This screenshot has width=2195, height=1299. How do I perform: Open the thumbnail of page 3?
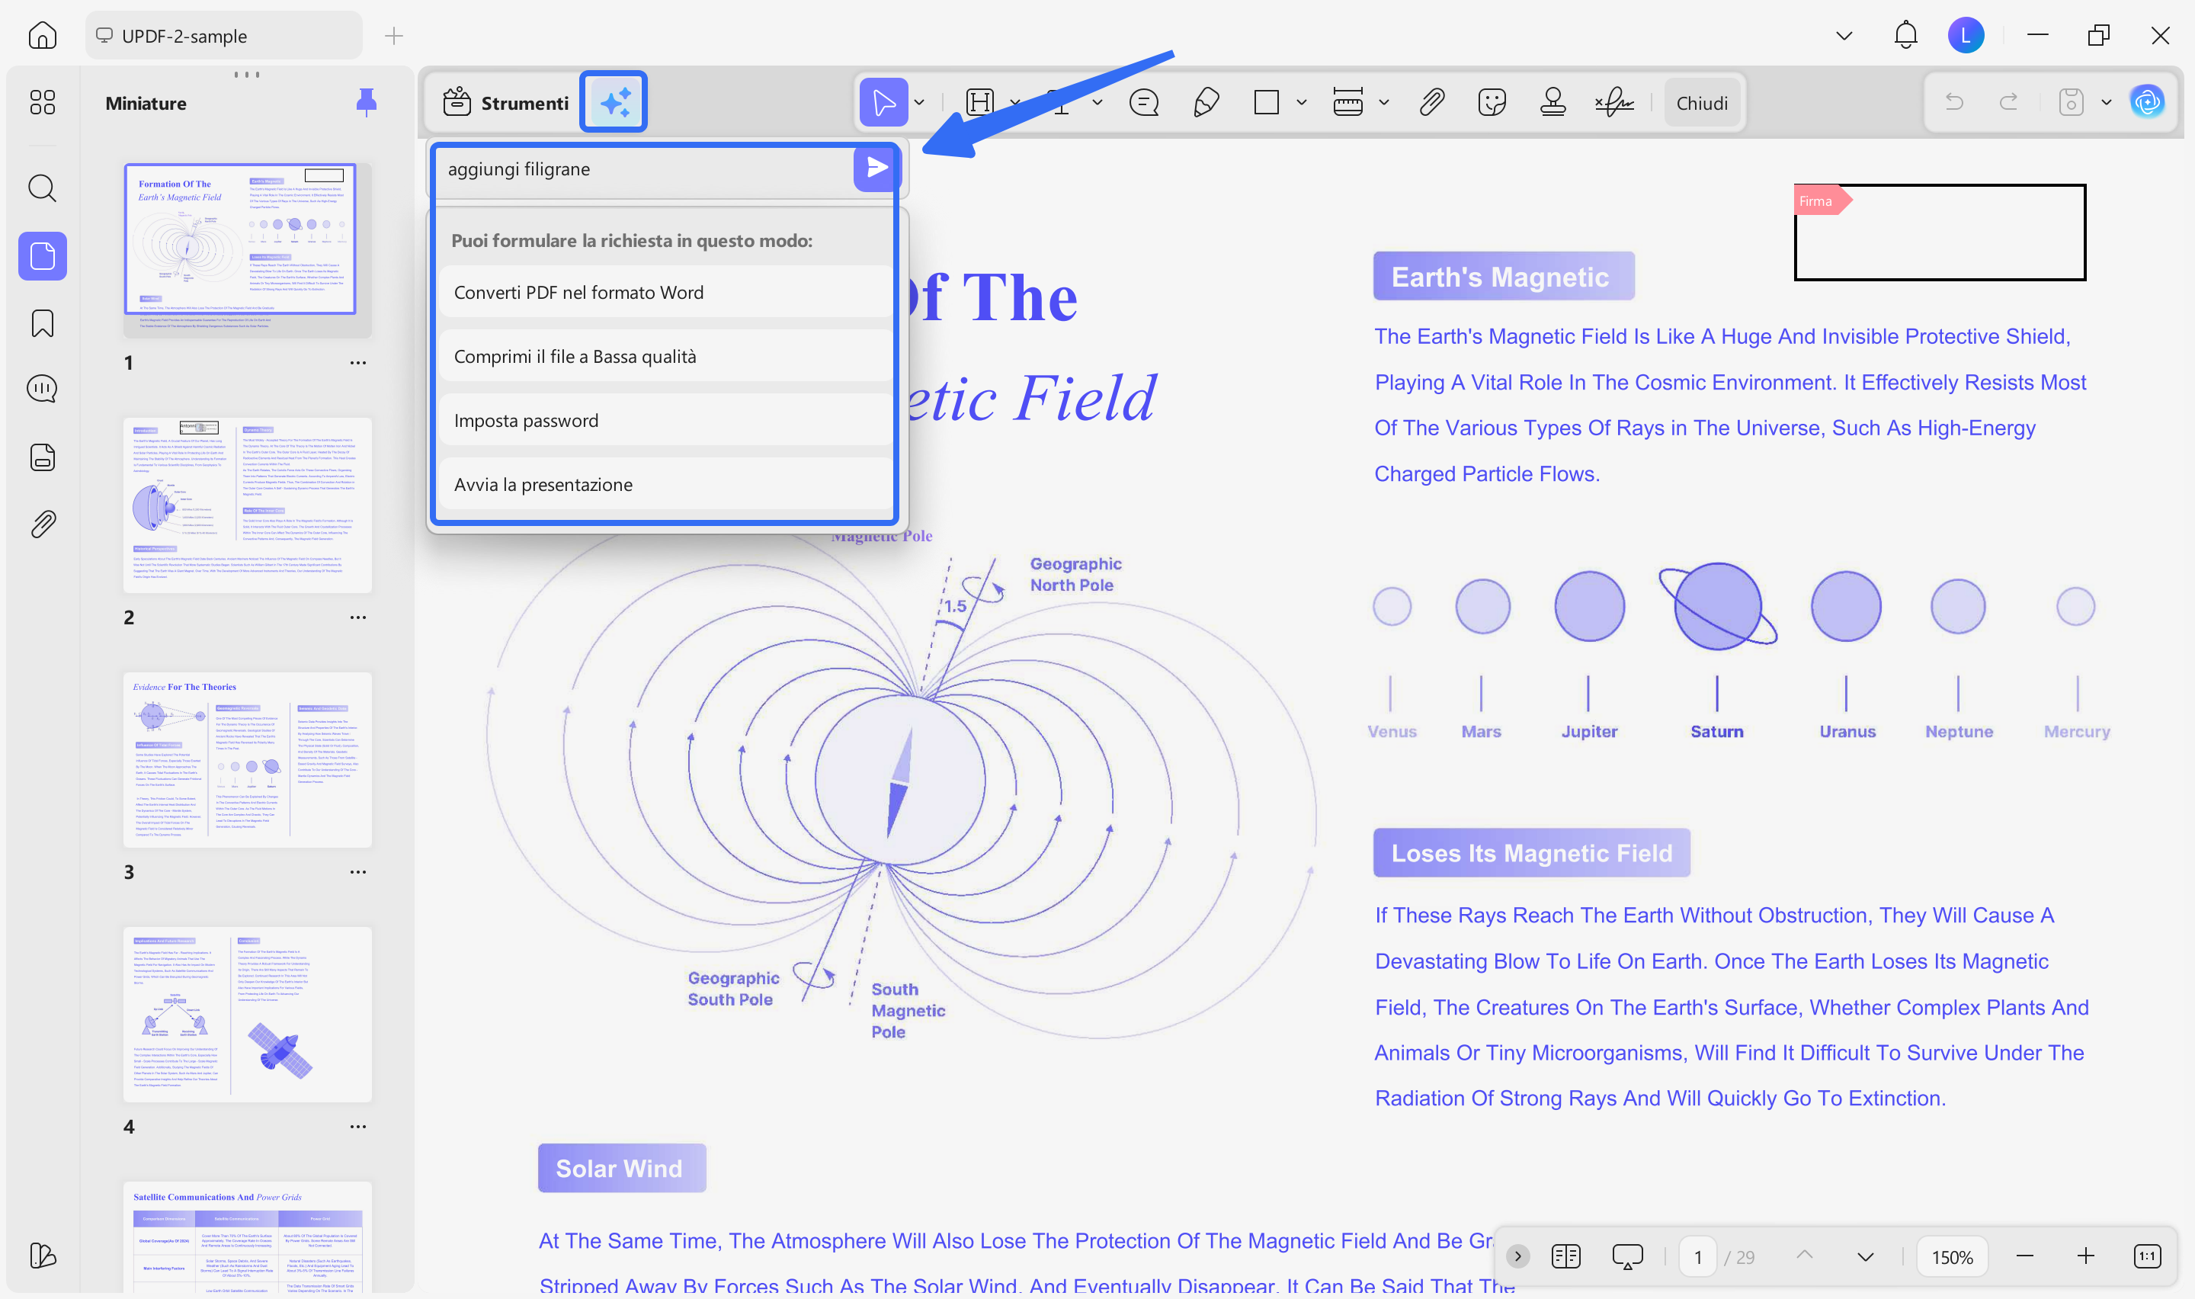tap(248, 760)
